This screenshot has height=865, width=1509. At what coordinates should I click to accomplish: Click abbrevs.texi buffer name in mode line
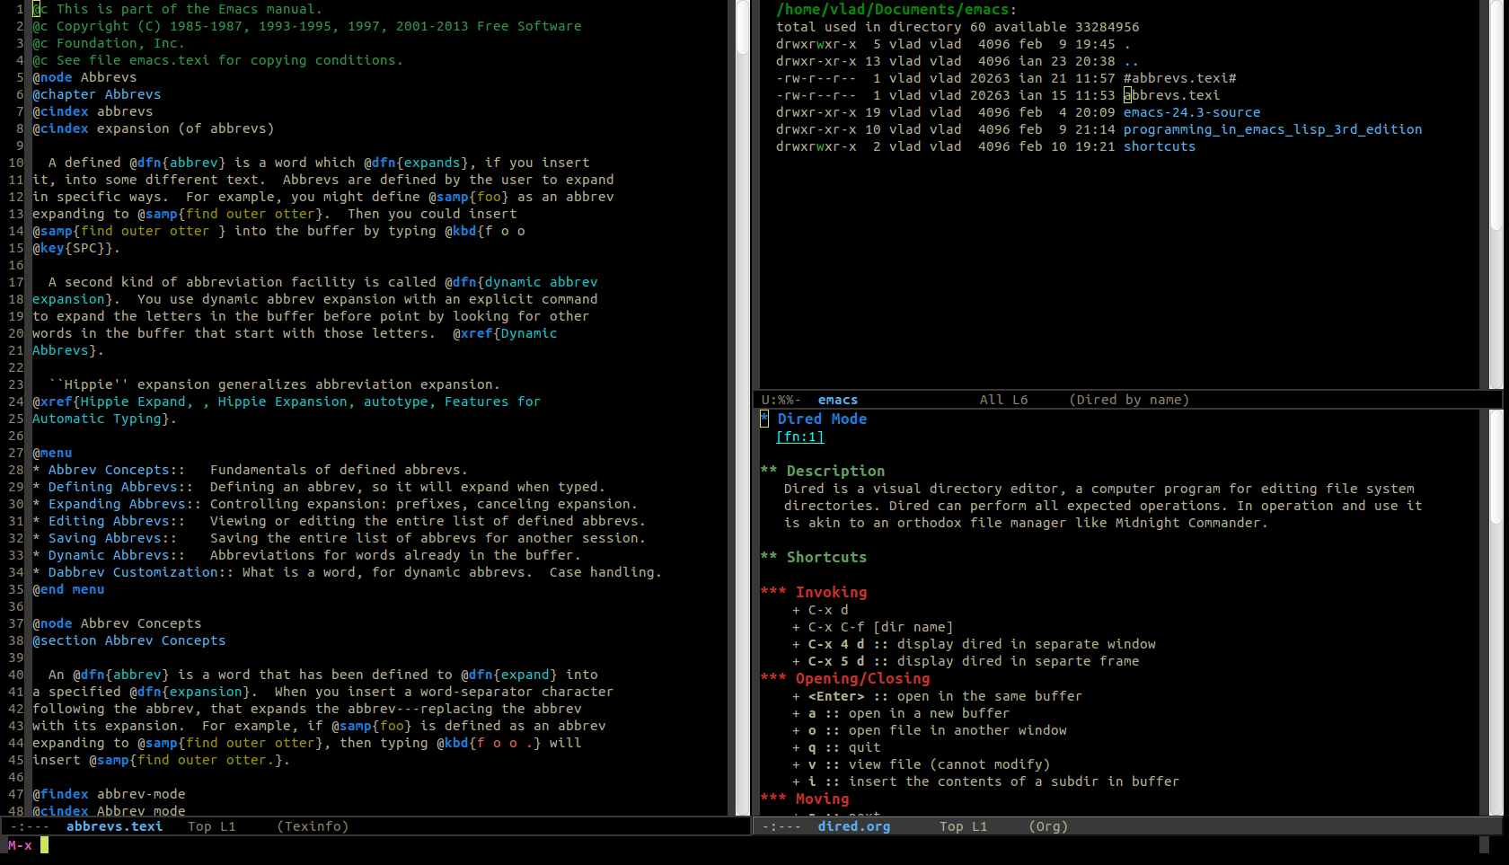[x=114, y=826]
